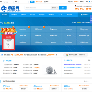92x92 pixels.
Task: Open the 域名查询 nav menu
Action: pos(14,15)
